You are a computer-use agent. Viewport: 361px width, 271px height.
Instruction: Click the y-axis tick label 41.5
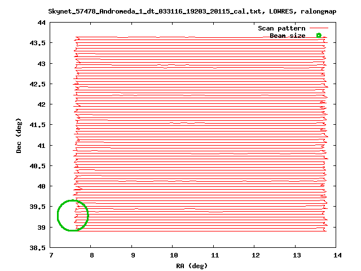(x=38, y=125)
